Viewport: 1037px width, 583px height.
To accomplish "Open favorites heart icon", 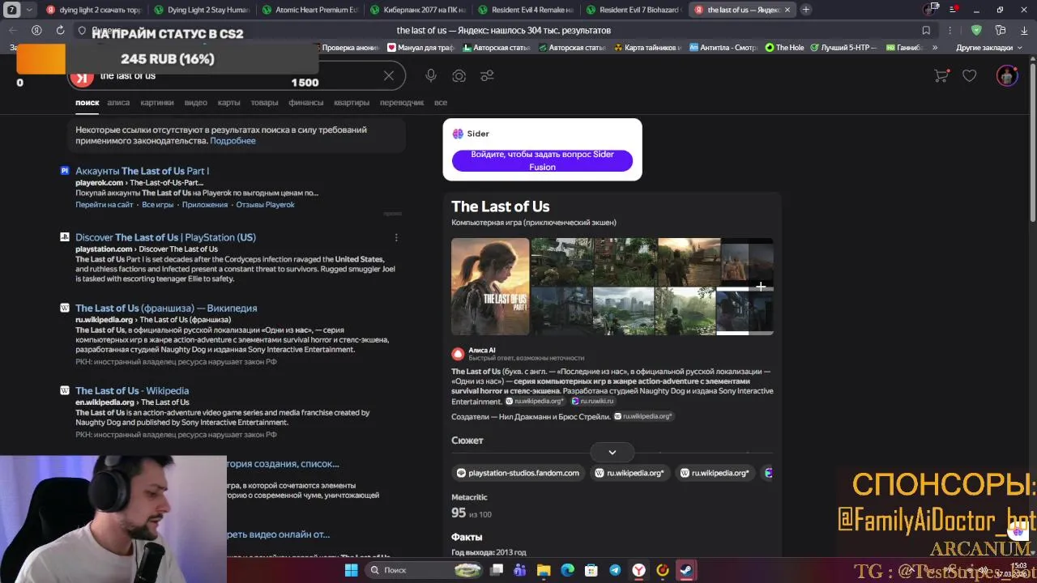I will coord(970,75).
